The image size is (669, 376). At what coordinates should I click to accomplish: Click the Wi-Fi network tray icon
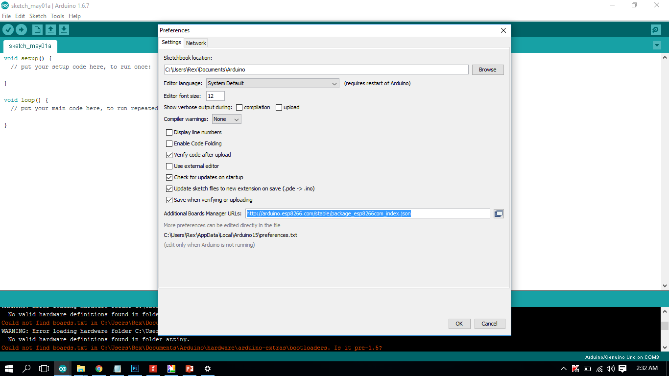point(599,369)
